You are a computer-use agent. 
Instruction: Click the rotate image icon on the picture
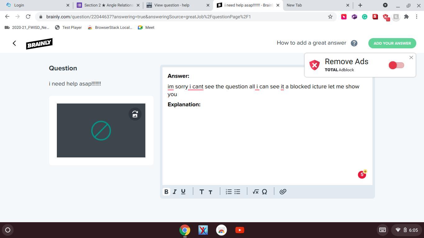coord(135,114)
